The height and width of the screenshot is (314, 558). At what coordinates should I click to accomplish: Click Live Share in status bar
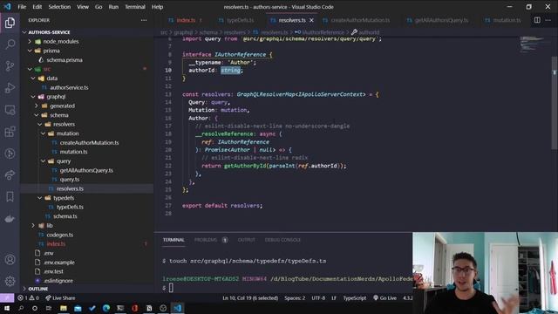(x=60, y=298)
